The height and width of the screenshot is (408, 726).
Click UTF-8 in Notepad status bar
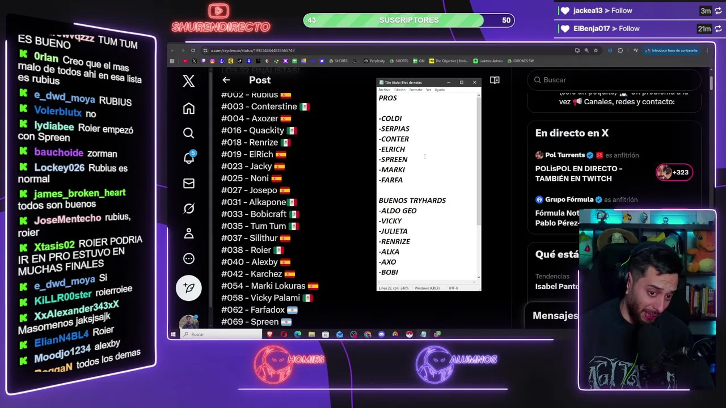pyautogui.click(x=453, y=288)
